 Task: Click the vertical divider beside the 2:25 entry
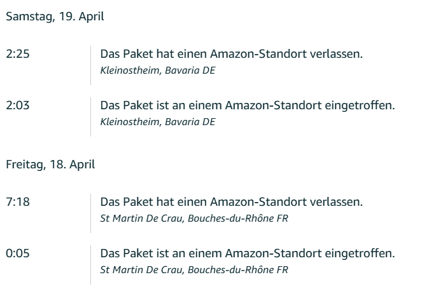(x=90, y=65)
